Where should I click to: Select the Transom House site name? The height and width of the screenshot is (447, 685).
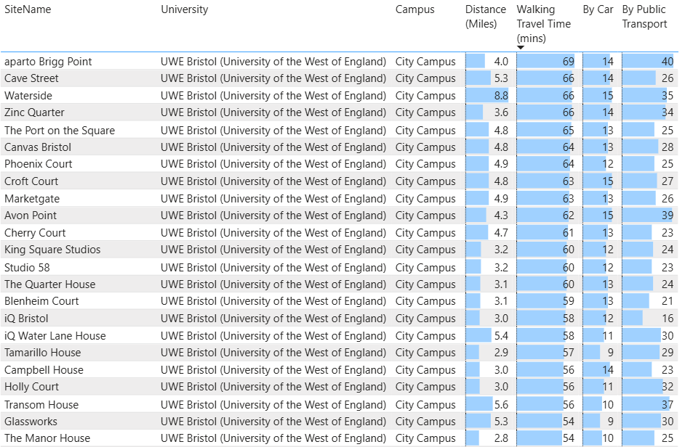pos(41,405)
